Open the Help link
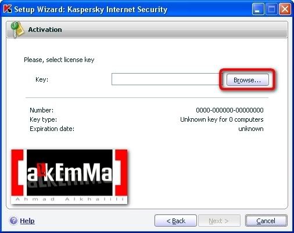The width and height of the screenshot is (294, 233). coord(27,221)
